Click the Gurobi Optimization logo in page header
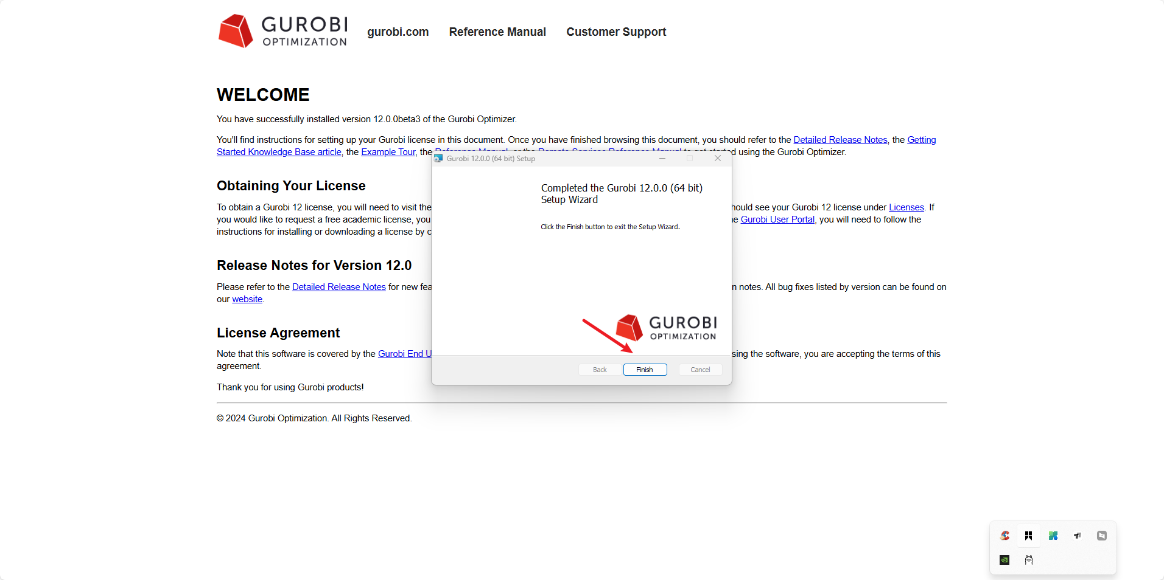The width and height of the screenshot is (1164, 580). 283,31
